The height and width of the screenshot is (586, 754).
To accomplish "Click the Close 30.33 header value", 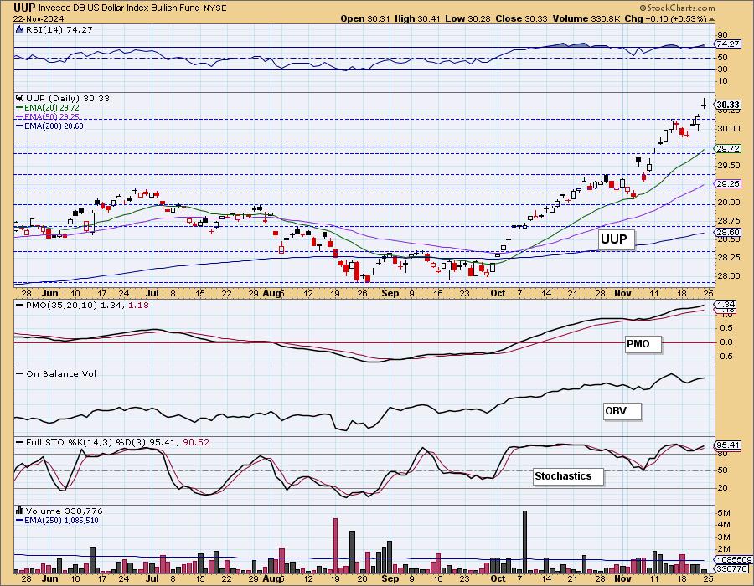I will [522, 18].
